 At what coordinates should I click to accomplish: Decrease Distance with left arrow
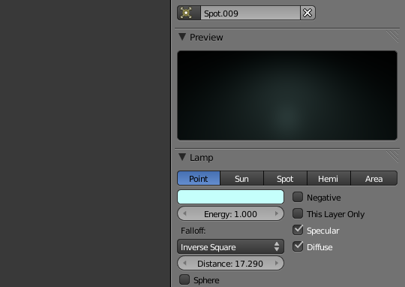click(184, 263)
